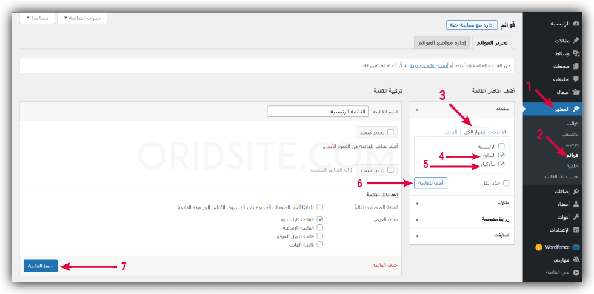Click the صفحات pages icon in sidebar
This screenshot has width=594, height=294.
(576, 66)
